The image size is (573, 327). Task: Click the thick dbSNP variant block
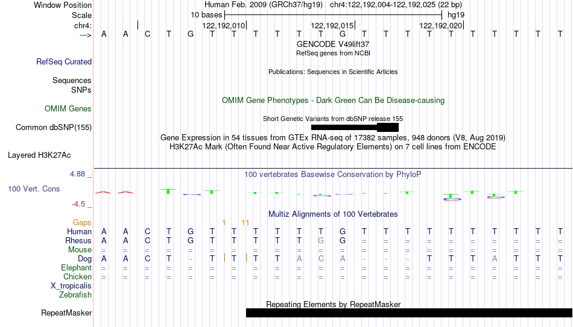click(x=388, y=128)
